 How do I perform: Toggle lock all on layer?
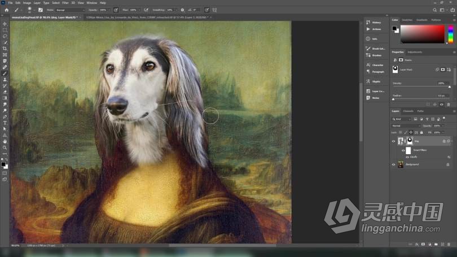421,132
